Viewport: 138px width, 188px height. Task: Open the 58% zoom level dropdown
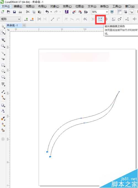click(x=100, y=12)
